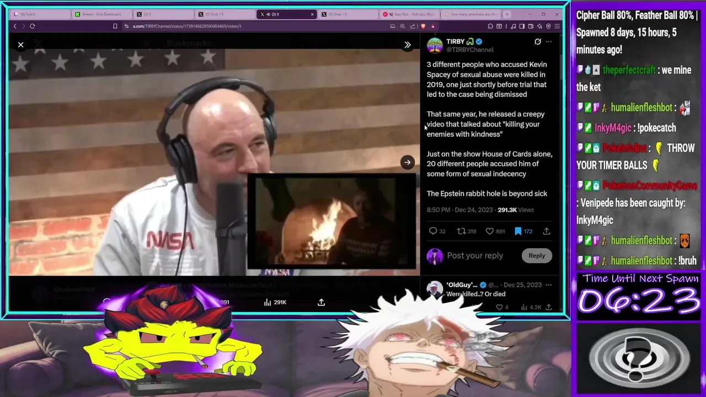This screenshot has height=397, width=706.
Task: Open browser extensions puzzle icon
Action: click(x=490, y=26)
